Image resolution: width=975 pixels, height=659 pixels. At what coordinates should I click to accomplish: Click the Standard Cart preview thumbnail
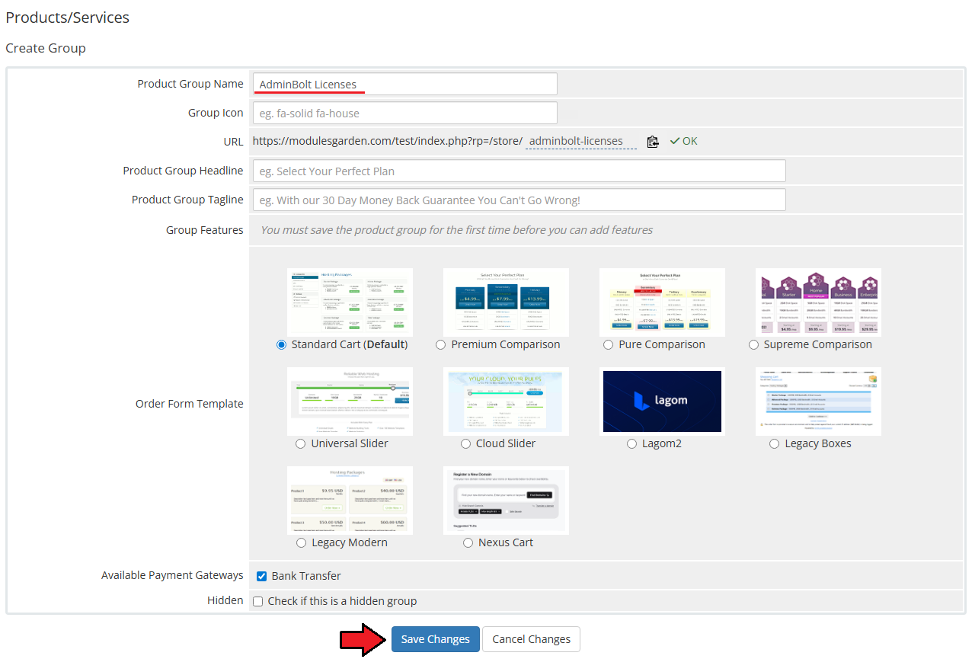pos(350,302)
